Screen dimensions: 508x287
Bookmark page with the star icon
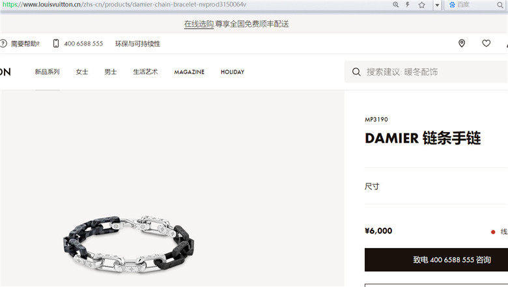tap(421, 5)
